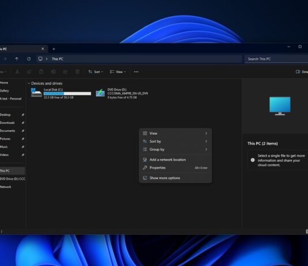Click the '0 bytes free of 4.70 GB' text
The image size is (308, 266).
pos(122,97)
